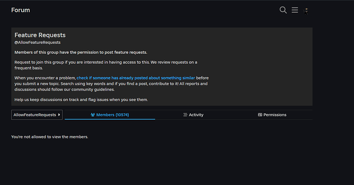
Task: Click the 'Help us keep discussions on track' line
Action: [81, 100]
